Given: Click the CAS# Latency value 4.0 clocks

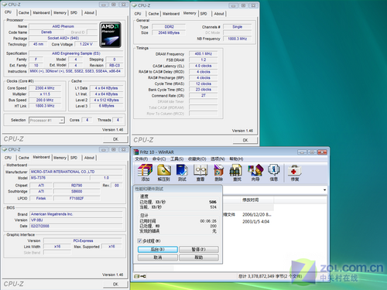Looking at the screenshot, I should 204,66.
